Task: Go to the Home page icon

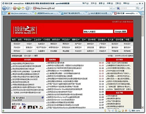Action: click(x=23, y=8)
